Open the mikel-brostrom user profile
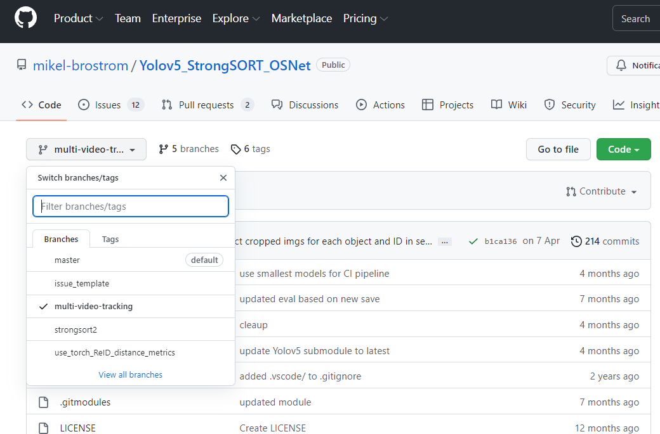The height and width of the screenshot is (434, 660). (81, 65)
